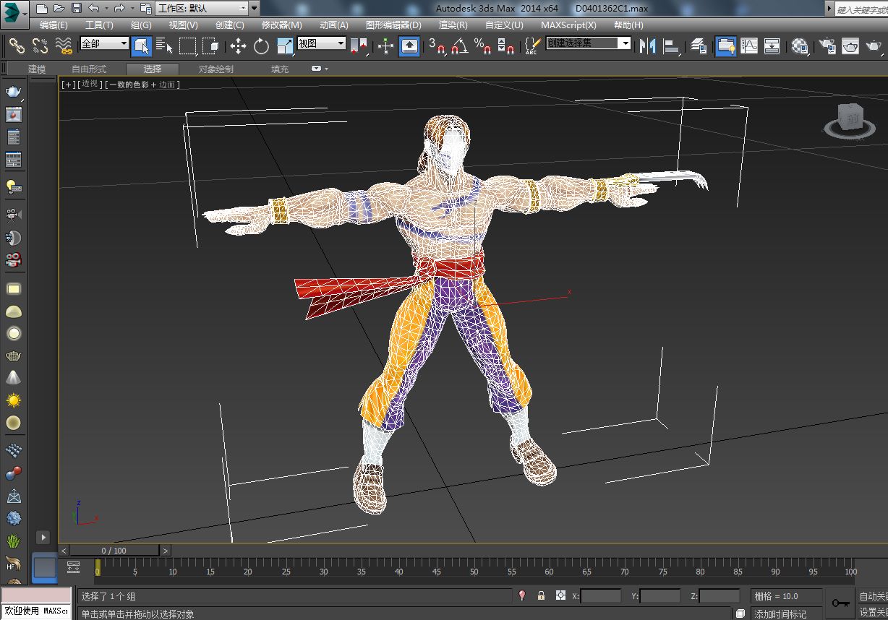Click the Select and Link chain icon

pos(17,46)
